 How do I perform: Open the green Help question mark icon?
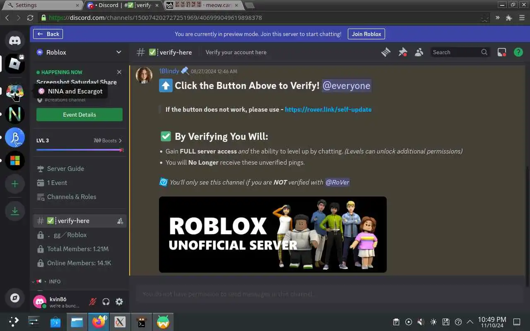coord(518,52)
